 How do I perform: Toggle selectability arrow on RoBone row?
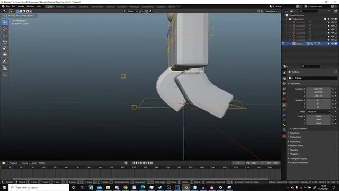tap(328, 44)
